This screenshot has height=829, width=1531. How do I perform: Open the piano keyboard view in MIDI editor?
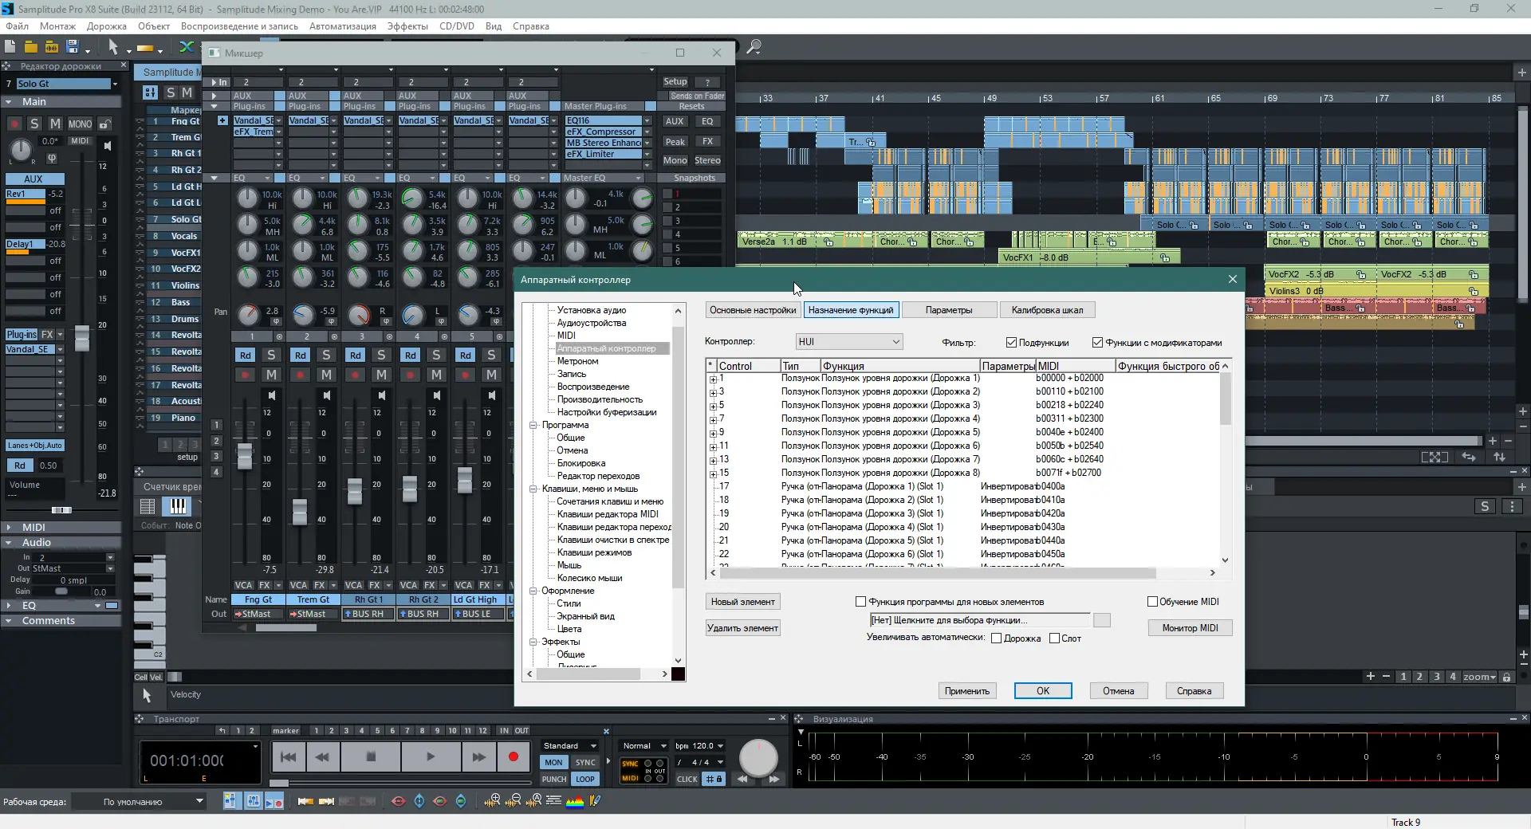point(177,506)
